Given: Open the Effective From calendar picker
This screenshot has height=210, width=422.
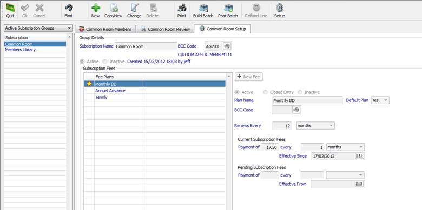Looking at the screenshot, I should pos(359,184).
